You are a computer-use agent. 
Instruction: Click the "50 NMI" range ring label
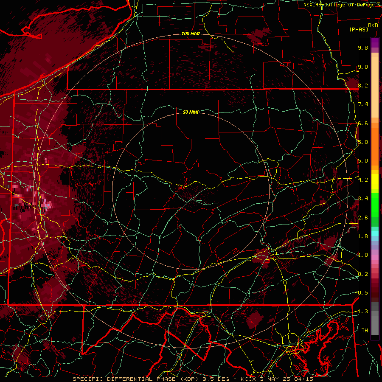point(191,112)
